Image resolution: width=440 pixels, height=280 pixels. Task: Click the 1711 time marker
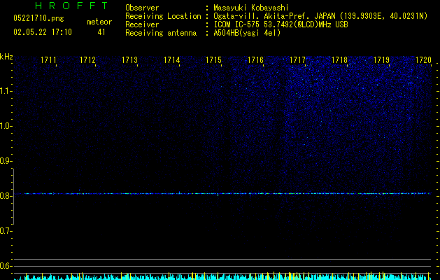(48, 60)
